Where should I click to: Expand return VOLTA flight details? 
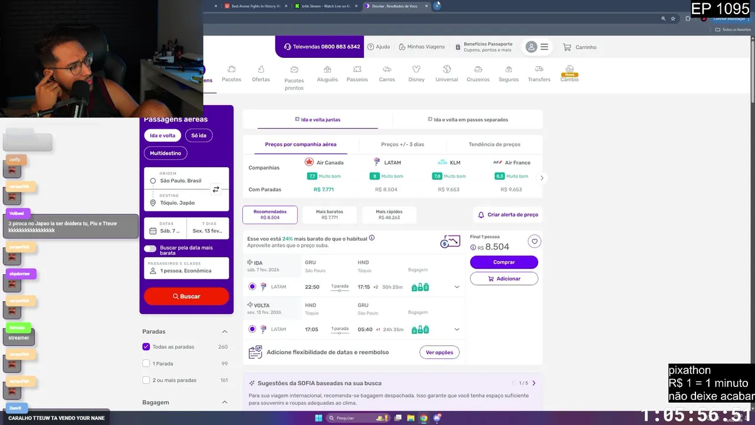coord(457,329)
